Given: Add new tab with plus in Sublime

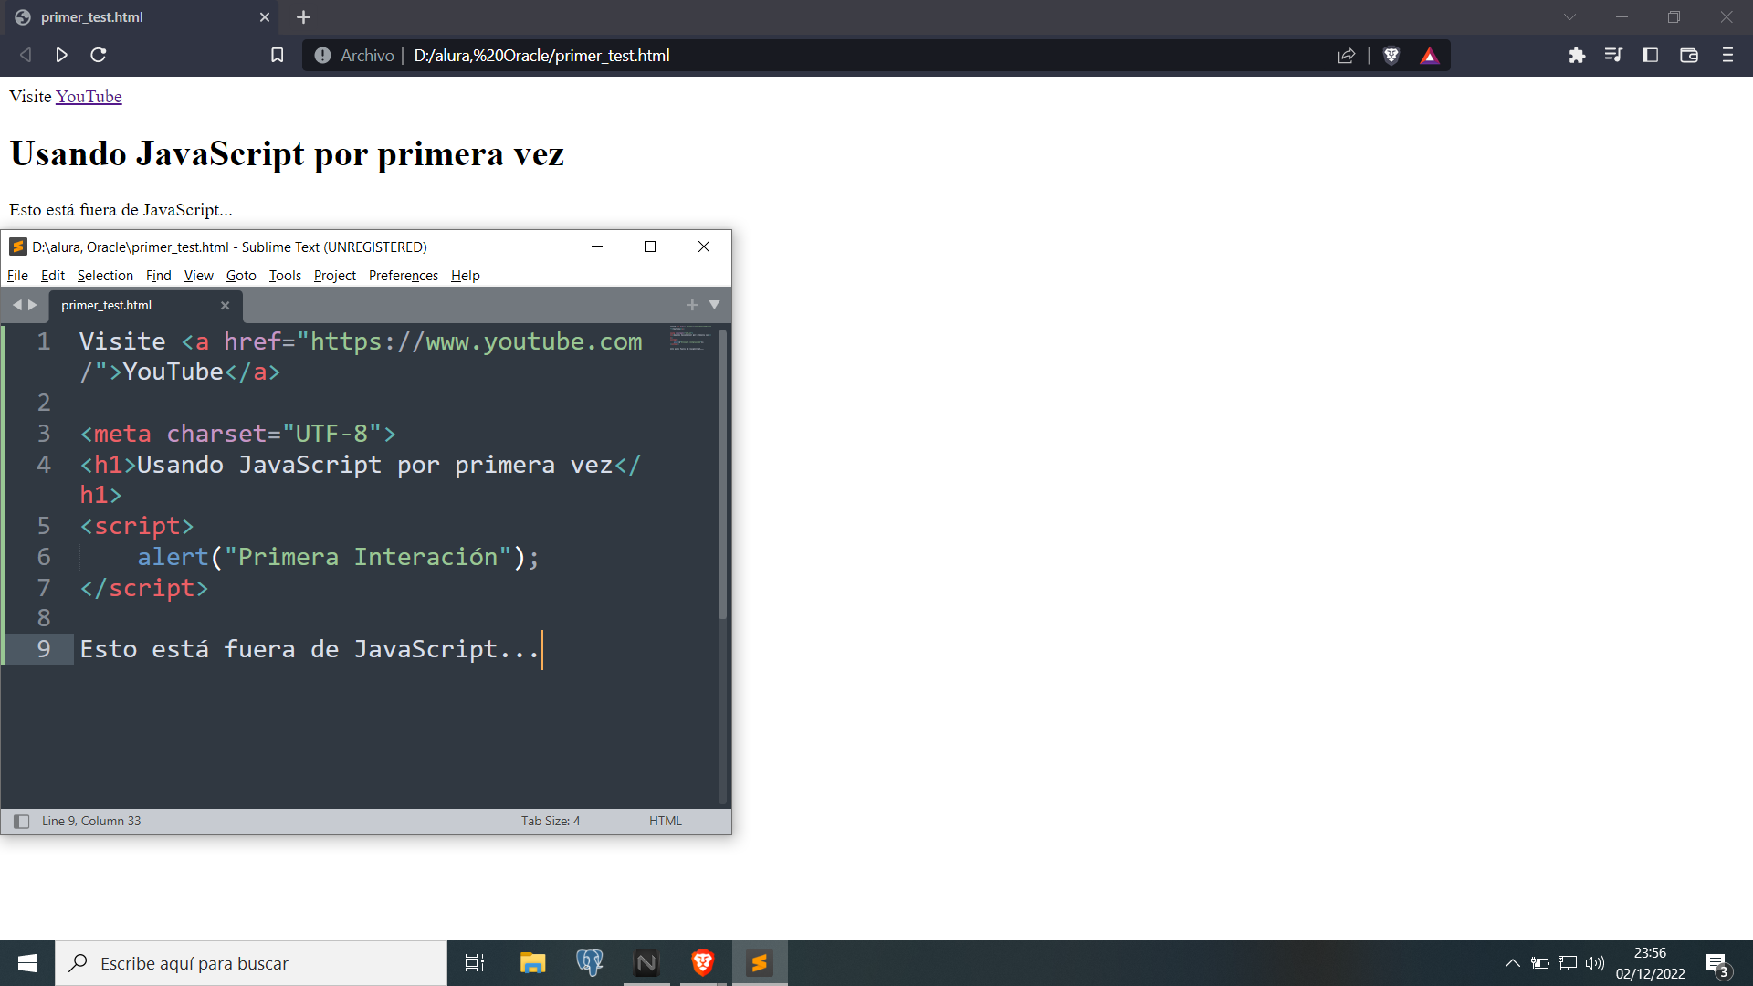Looking at the screenshot, I should [692, 305].
